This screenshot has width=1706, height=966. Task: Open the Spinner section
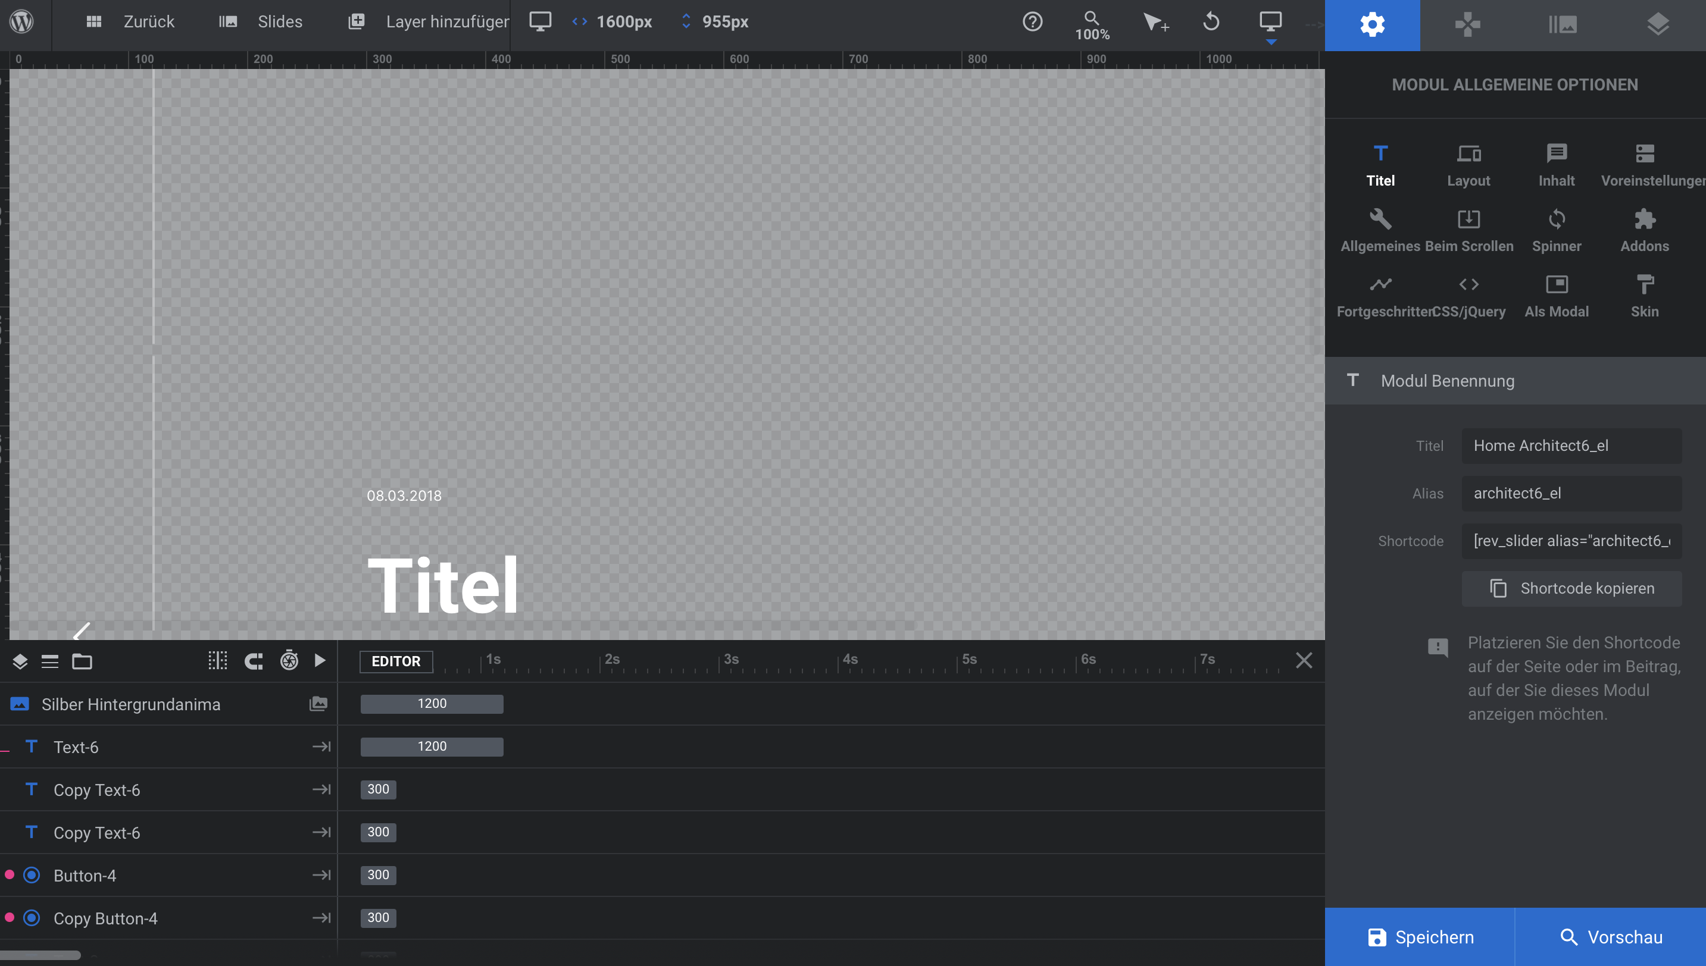[1557, 231]
